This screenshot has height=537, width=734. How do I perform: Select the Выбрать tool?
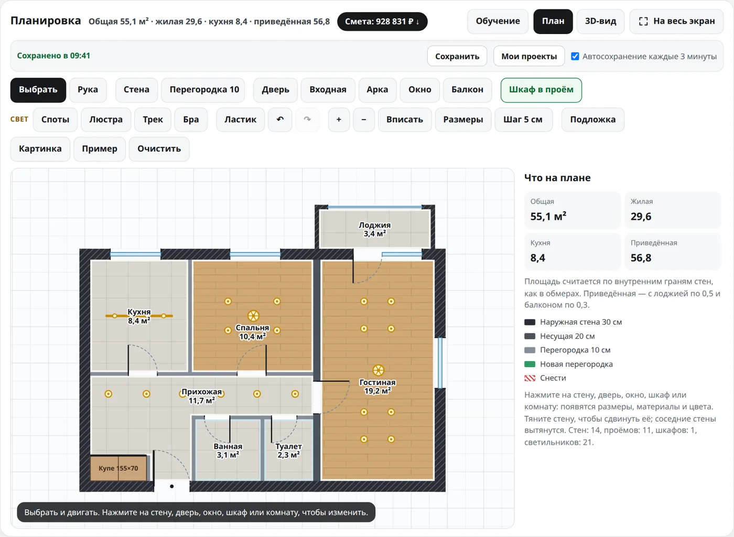(38, 90)
